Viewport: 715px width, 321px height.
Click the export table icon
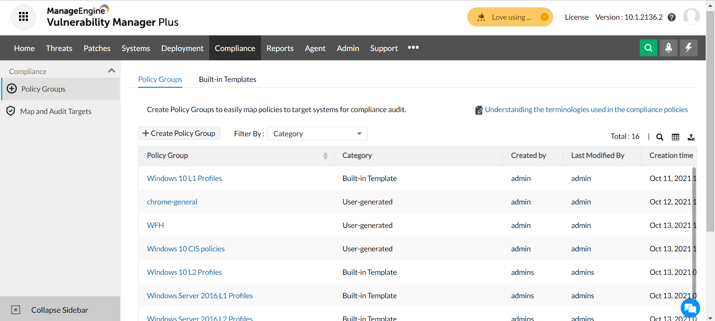click(691, 137)
